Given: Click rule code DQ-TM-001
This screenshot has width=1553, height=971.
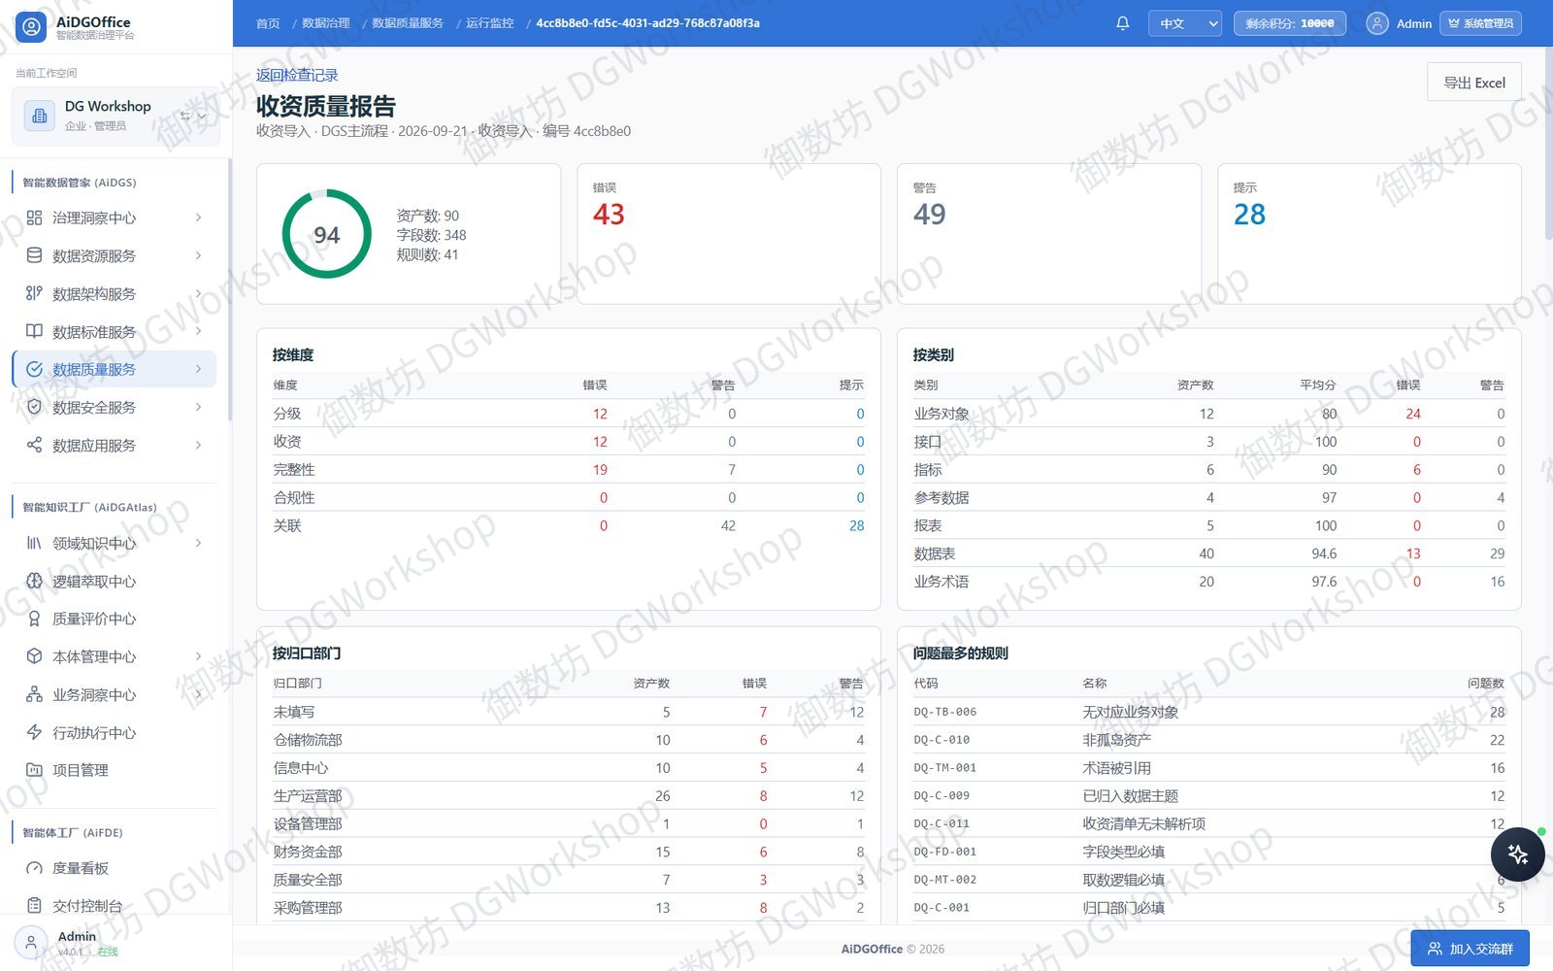Looking at the screenshot, I should point(944,768).
